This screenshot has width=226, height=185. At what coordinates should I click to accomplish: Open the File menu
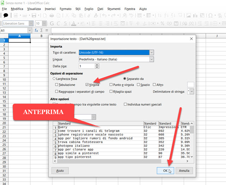4,9
